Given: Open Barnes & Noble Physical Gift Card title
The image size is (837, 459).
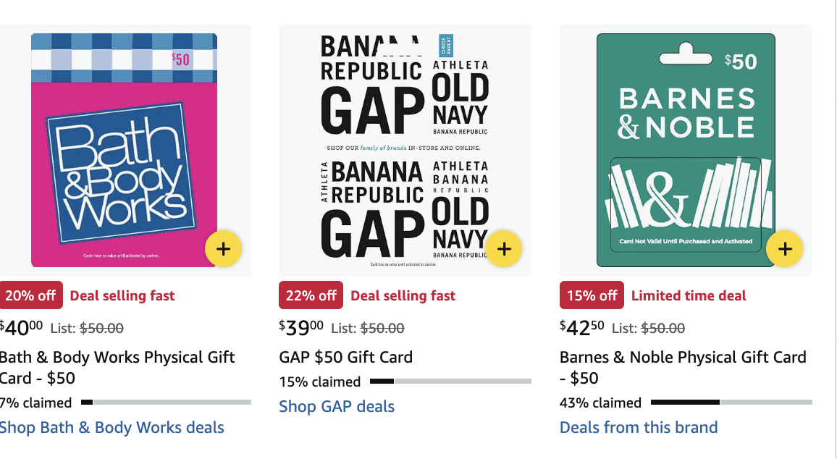Looking at the screenshot, I should tap(682, 367).
